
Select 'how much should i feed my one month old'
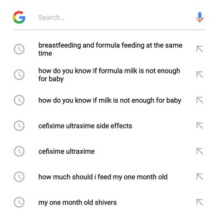(103, 177)
